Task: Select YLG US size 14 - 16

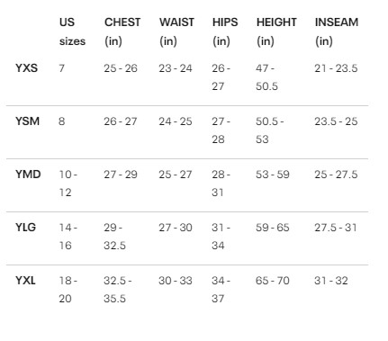Action: coord(68,237)
